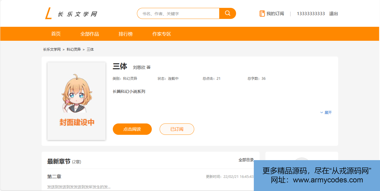This screenshot has width=380, height=191.
Task: Click the 已订阅 button
Action: point(177,129)
